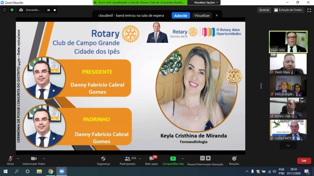Select the Paulo Maia video thumbnail

click(288, 64)
